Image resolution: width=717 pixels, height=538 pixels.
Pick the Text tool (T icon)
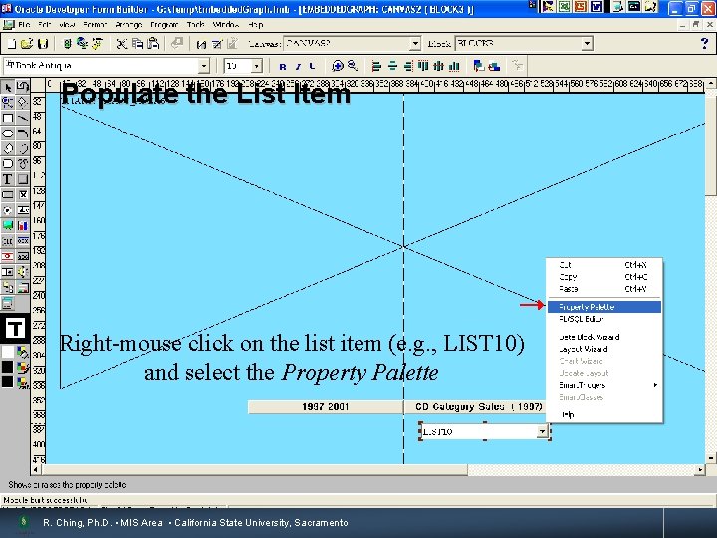point(7,179)
